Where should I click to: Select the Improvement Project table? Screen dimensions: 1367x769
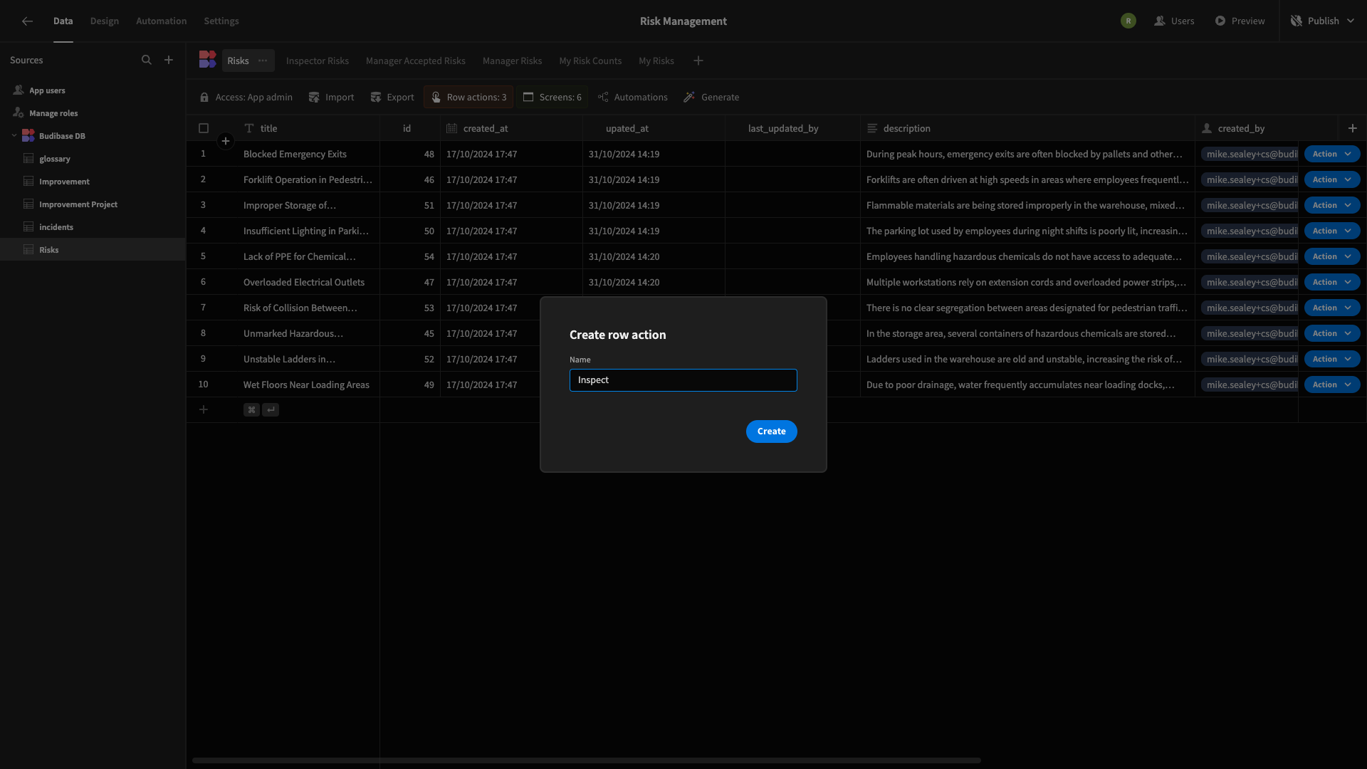click(x=93, y=204)
